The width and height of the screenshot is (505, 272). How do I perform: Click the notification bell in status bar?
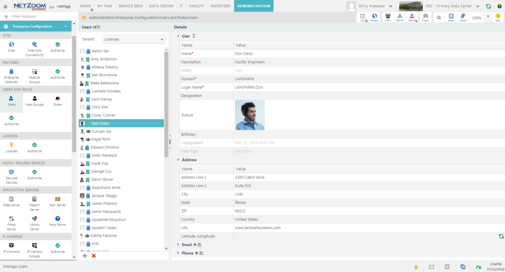coord(416,266)
